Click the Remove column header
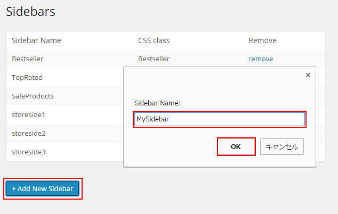 [x=262, y=40]
